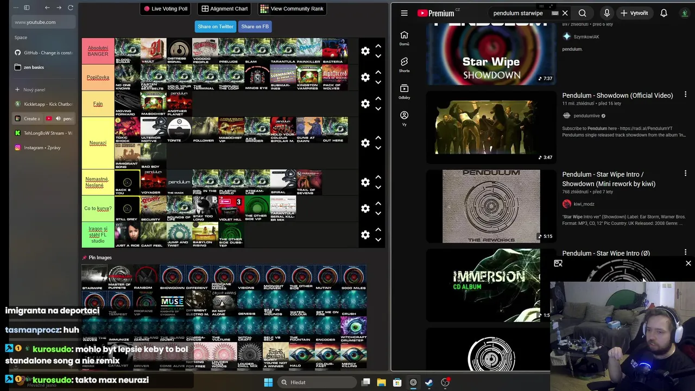Play Immersion CD Album video thumbnail
Viewport: 695px width, 391px height.
[491, 285]
